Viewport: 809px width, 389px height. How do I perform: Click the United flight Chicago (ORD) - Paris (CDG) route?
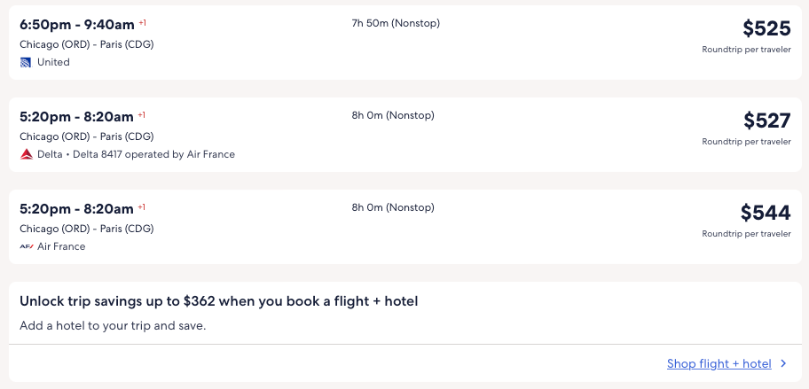point(86,44)
